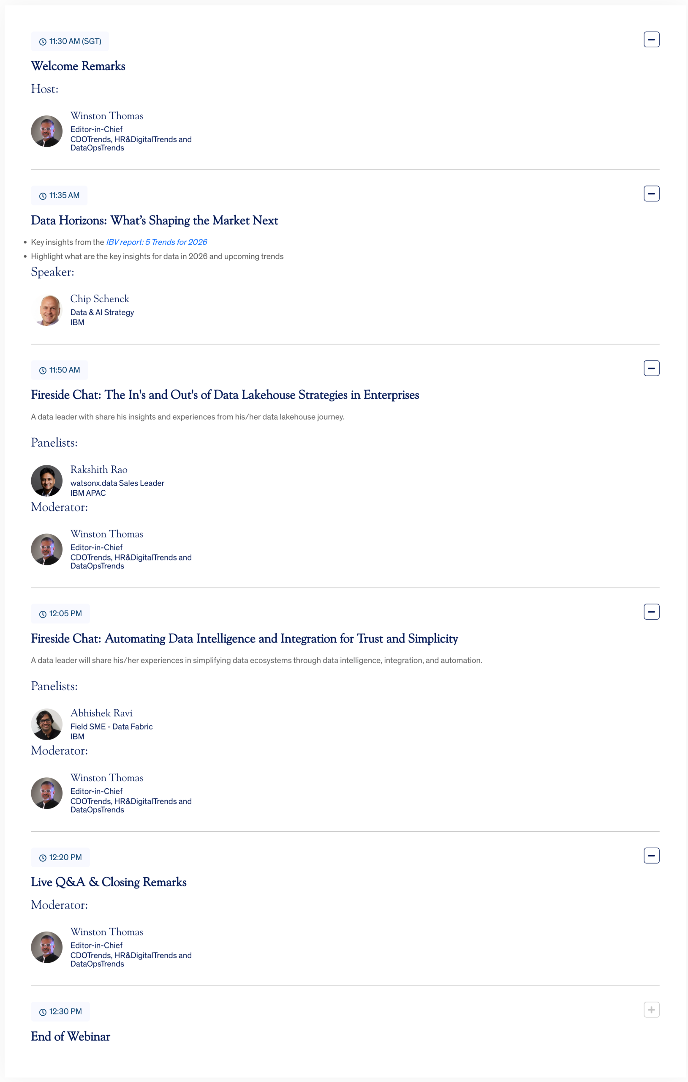The height and width of the screenshot is (1082, 688).
Task: Collapse the Data Lakehouse Strategies fireside chat
Action: tap(651, 369)
